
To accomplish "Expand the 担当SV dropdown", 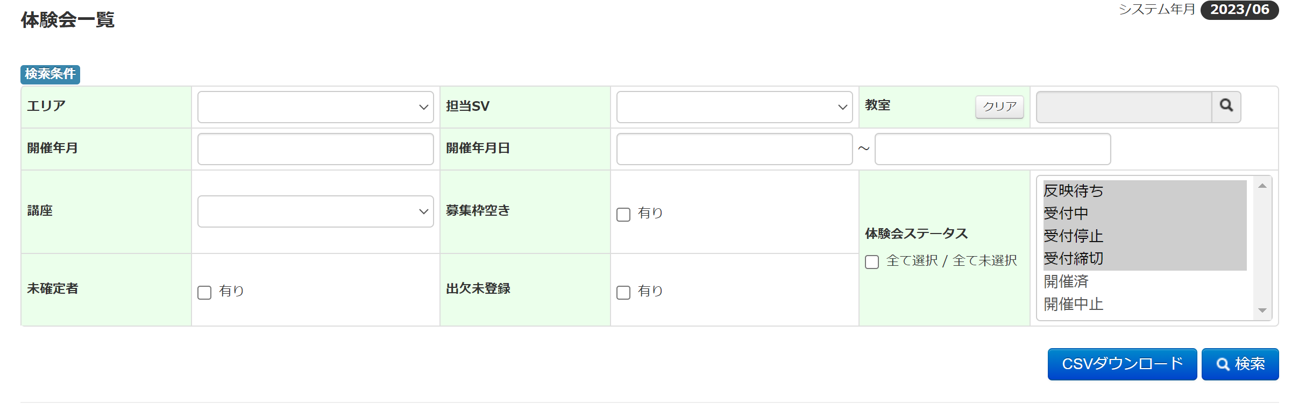I will coord(734,107).
